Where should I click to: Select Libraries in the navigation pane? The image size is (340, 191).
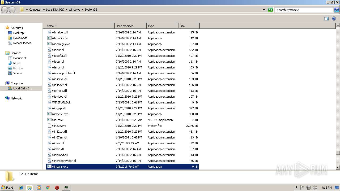click(x=16, y=53)
